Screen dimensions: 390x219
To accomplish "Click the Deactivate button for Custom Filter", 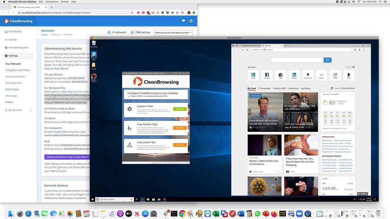I will [180, 109].
